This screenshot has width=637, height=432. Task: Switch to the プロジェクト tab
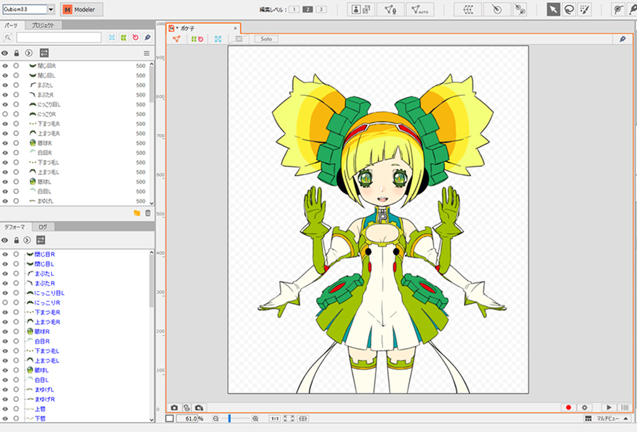click(43, 25)
